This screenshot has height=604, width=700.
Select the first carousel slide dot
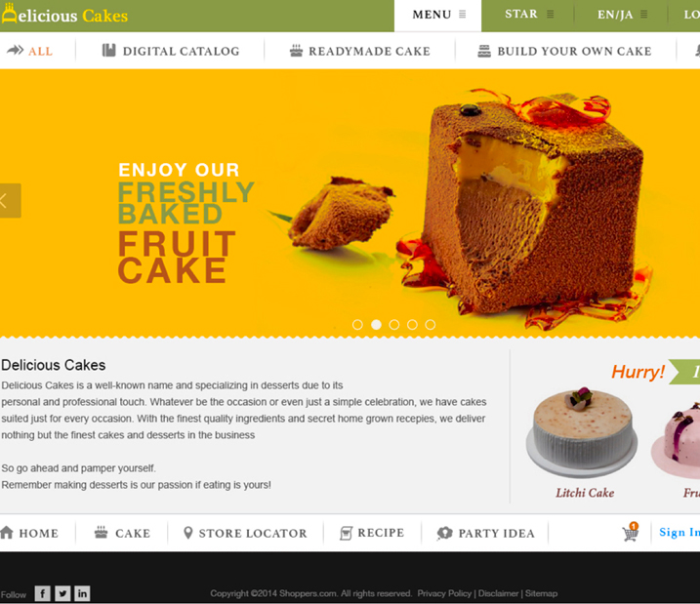click(357, 325)
